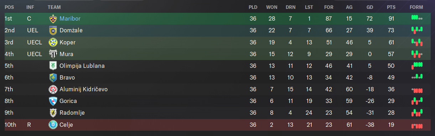Click the Celje club badge
435x136 pixels.
point(53,125)
